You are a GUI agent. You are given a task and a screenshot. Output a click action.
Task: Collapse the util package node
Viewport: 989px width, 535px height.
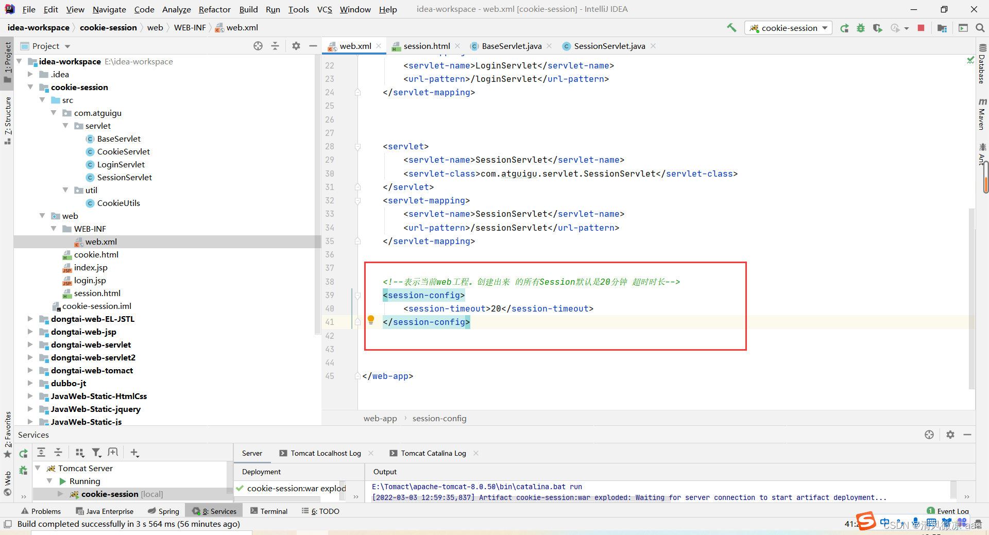[65, 190]
